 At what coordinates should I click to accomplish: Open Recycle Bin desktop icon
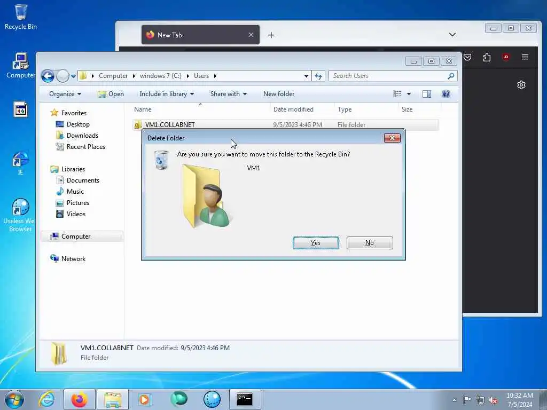21,17
